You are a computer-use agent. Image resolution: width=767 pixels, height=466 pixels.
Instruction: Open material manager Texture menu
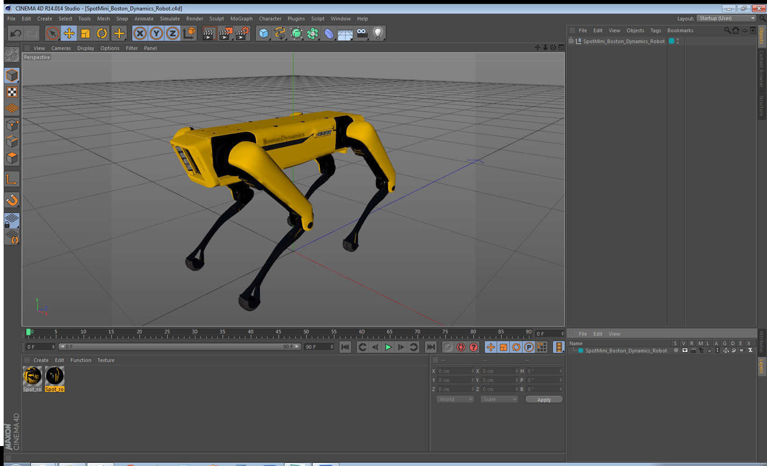pos(106,360)
